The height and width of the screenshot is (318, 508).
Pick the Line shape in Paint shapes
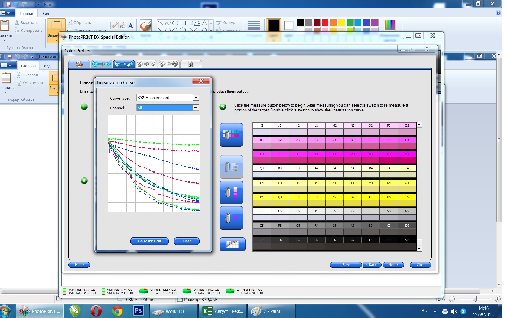(x=161, y=23)
